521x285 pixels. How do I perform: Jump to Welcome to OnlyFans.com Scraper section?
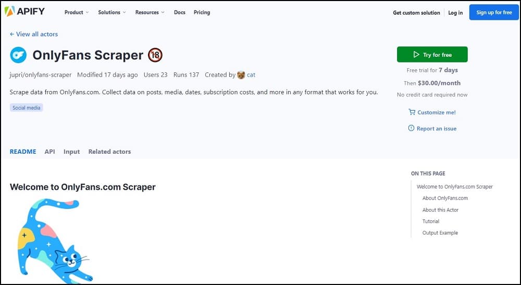coord(454,187)
